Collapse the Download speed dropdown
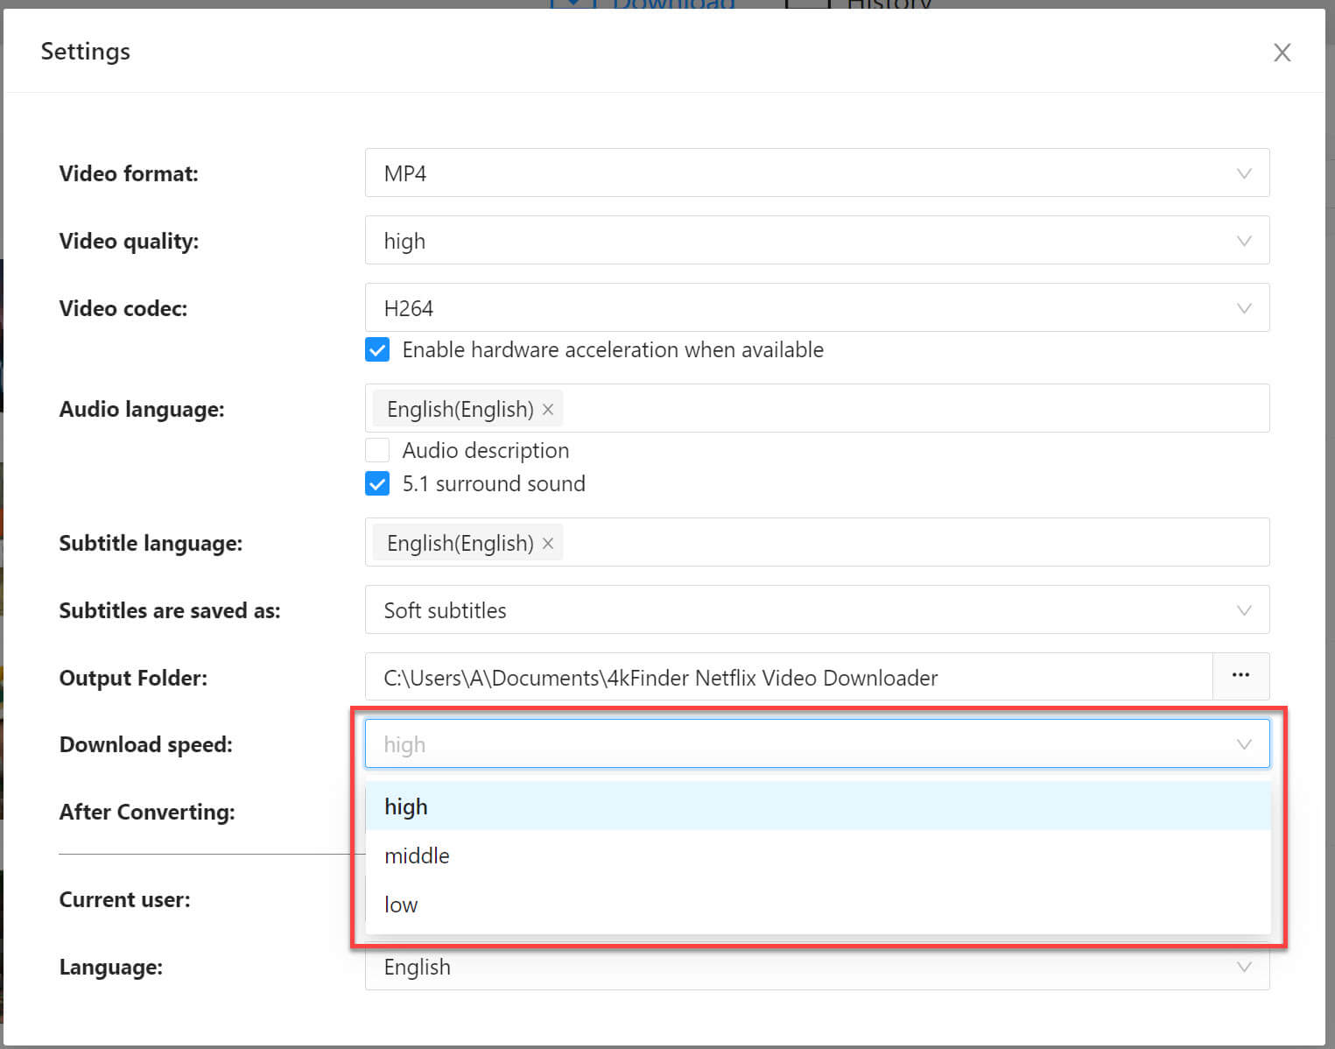 [x=817, y=743]
